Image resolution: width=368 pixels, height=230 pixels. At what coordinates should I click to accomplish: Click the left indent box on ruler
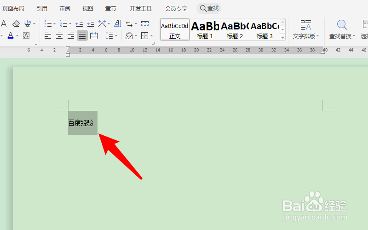(68, 55)
